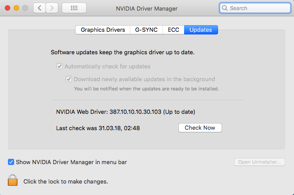Select the Updates tab
Image resolution: width=294 pixels, height=195 pixels.
point(201,30)
